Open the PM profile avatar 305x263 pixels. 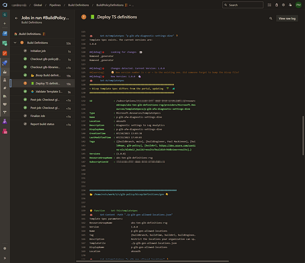298,5
